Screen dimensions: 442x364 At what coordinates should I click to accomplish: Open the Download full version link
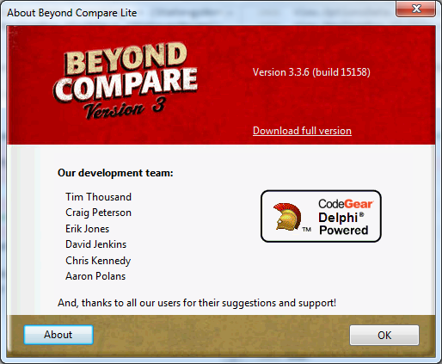[302, 131]
